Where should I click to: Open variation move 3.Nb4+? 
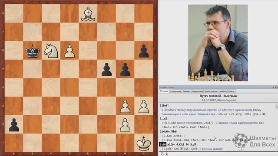pyautogui.click(x=179, y=136)
